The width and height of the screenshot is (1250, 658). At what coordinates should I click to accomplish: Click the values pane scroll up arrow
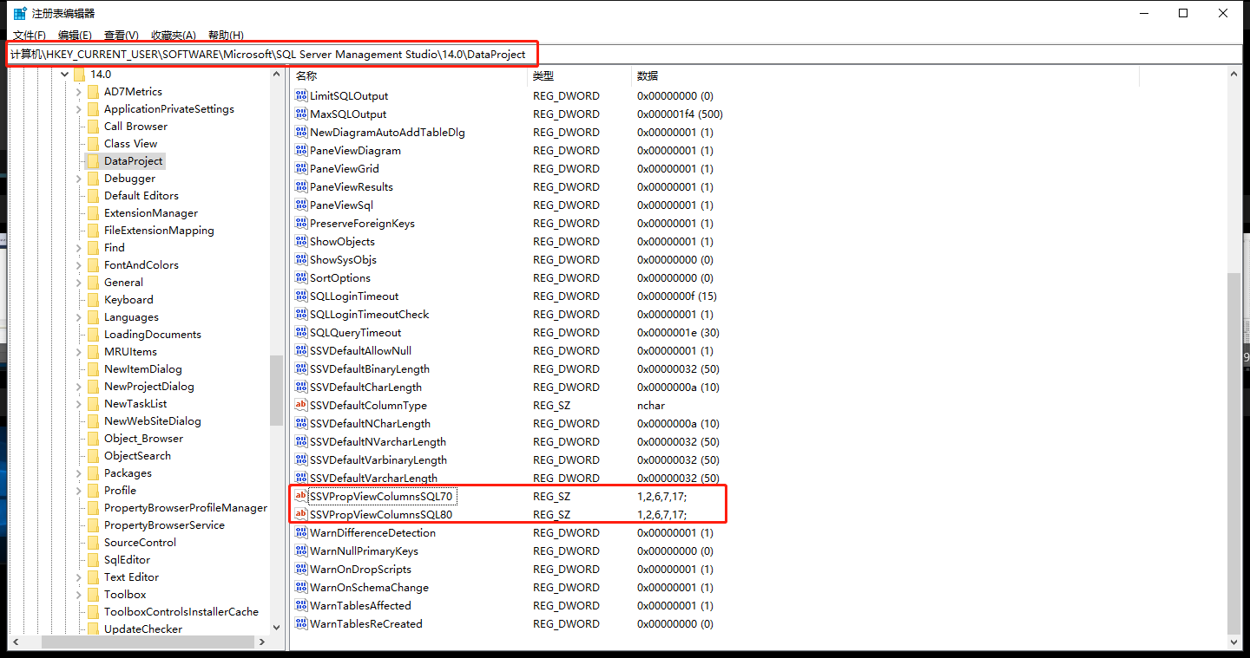1234,76
